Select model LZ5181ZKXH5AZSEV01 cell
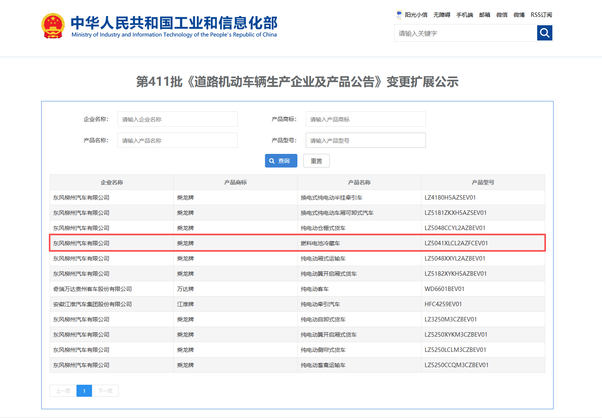 point(483,213)
